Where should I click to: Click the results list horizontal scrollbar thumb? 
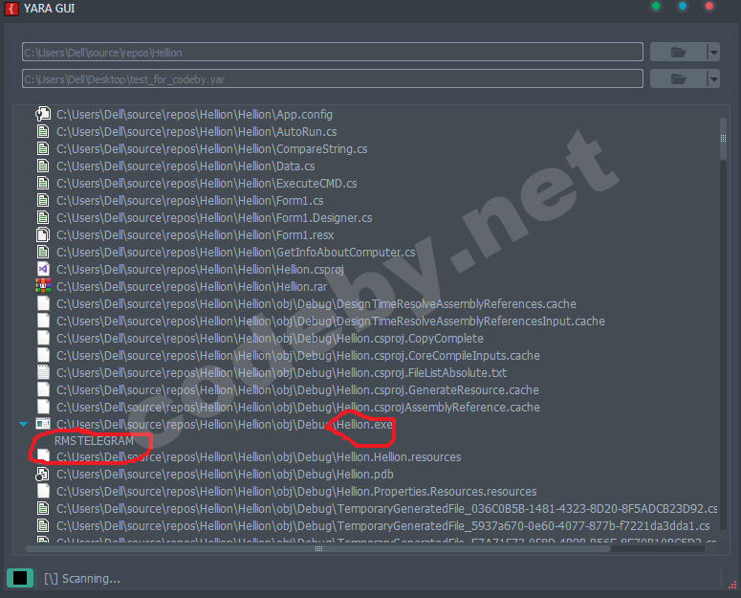318,549
